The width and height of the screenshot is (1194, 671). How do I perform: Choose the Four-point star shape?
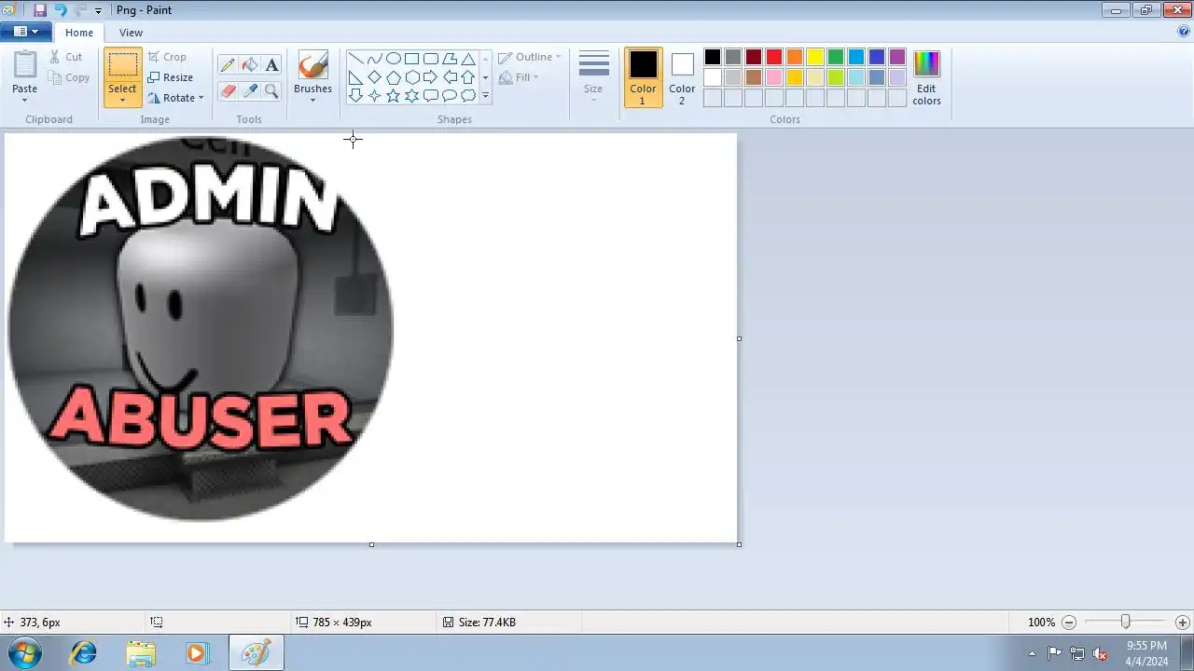[x=374, y=96]
